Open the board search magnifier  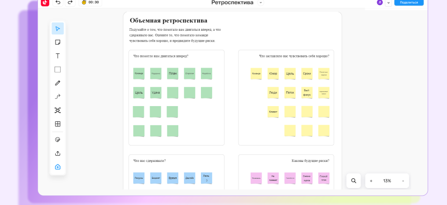[353, 181]
